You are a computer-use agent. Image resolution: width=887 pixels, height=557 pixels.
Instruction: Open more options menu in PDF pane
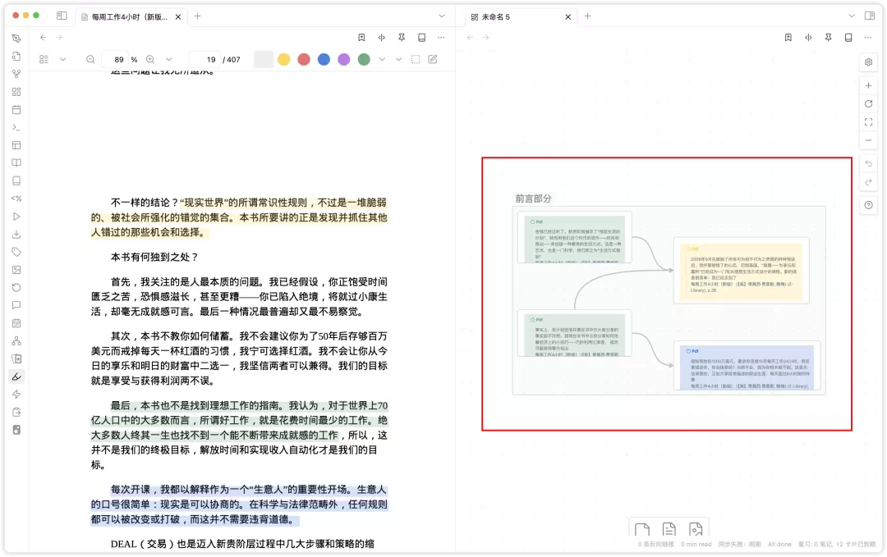441,37
